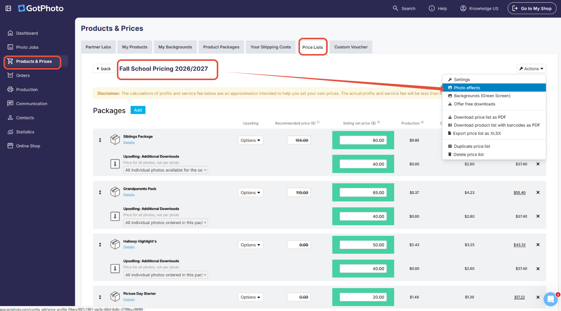The image size is (561, 311).
Task: Click Hallway Highlight's profit value $43.32
Action: (519, 245)
